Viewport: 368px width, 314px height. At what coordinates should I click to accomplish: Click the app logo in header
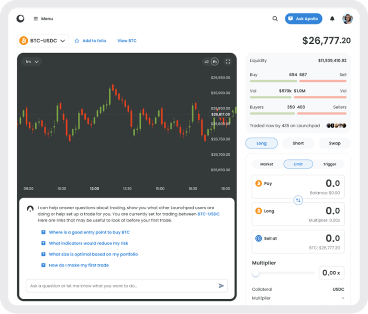[20, 19]
